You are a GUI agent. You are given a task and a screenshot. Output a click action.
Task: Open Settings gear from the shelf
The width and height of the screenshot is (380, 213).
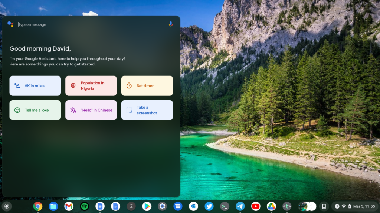[x=163, y=206]
